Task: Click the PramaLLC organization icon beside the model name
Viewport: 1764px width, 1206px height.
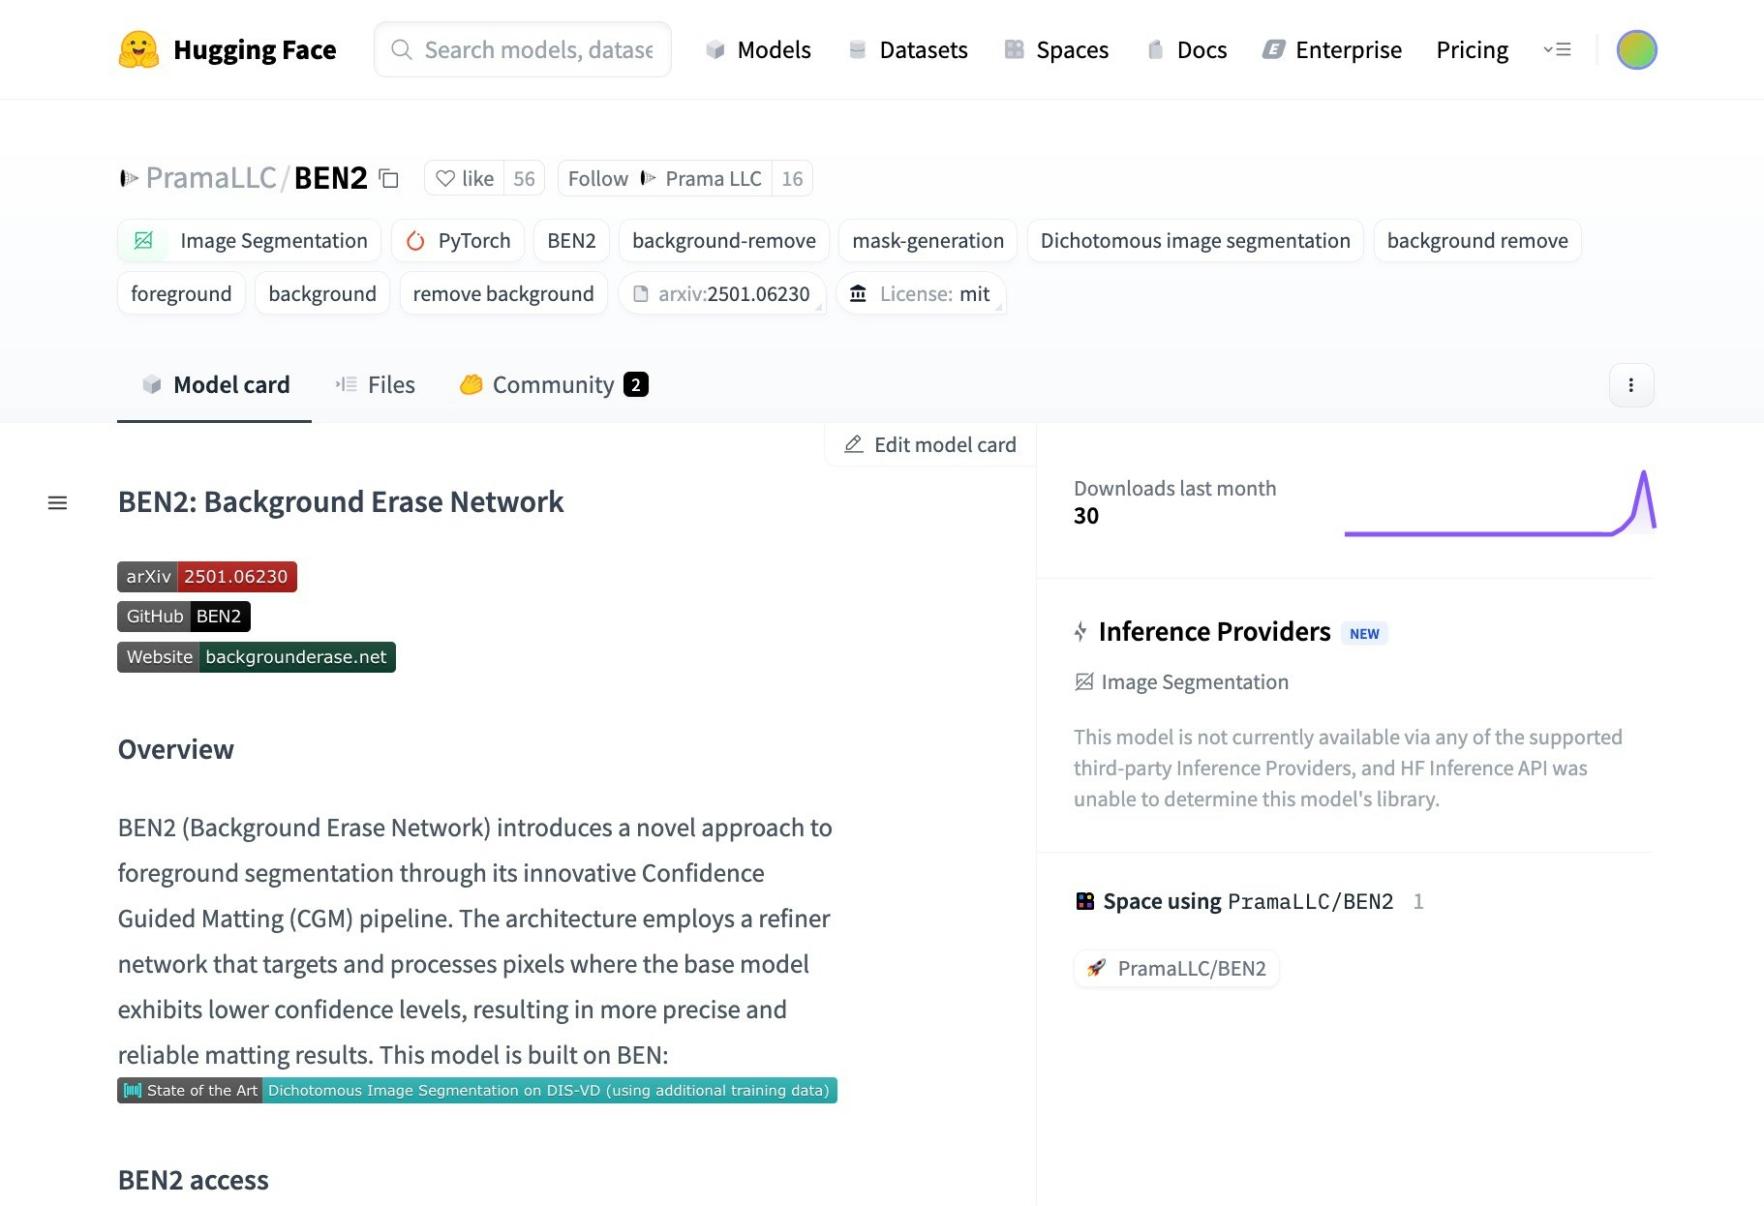Action: pos(129,179)
